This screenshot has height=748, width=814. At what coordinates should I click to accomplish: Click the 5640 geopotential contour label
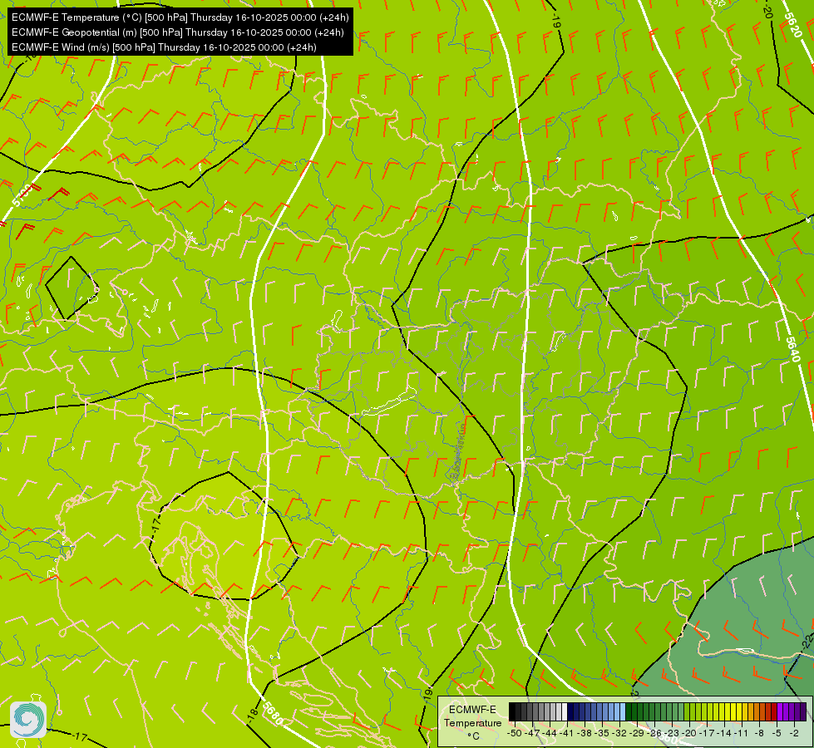(792, 349)
